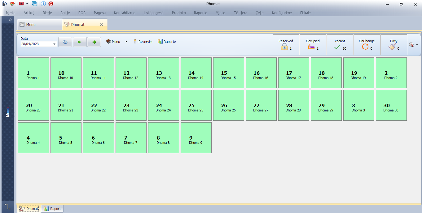The image size is (422, 213).
Task: Close the Dhomat tab
Action: (101, 24)
